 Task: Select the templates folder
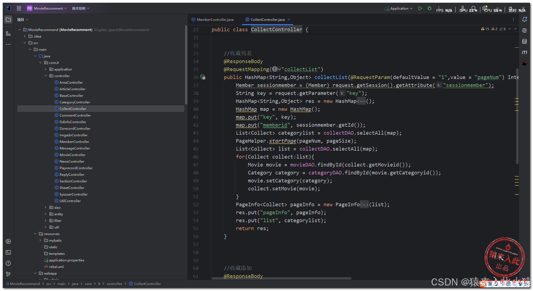(x=57, y=253)
